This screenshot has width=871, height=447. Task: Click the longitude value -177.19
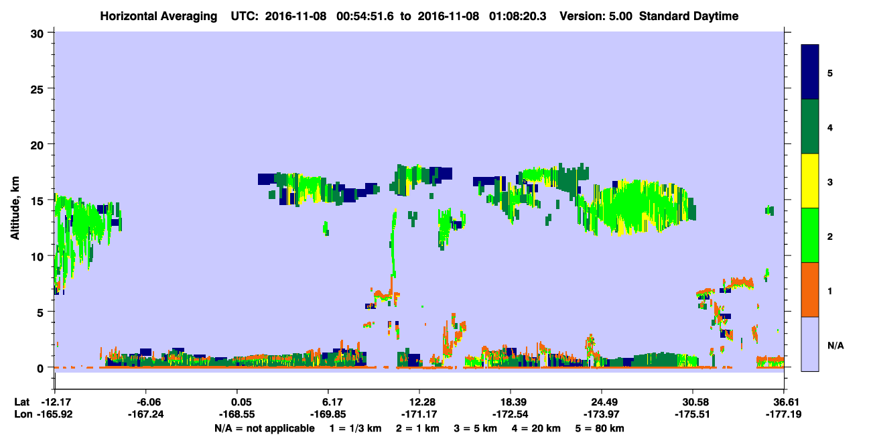coord(783,414)
